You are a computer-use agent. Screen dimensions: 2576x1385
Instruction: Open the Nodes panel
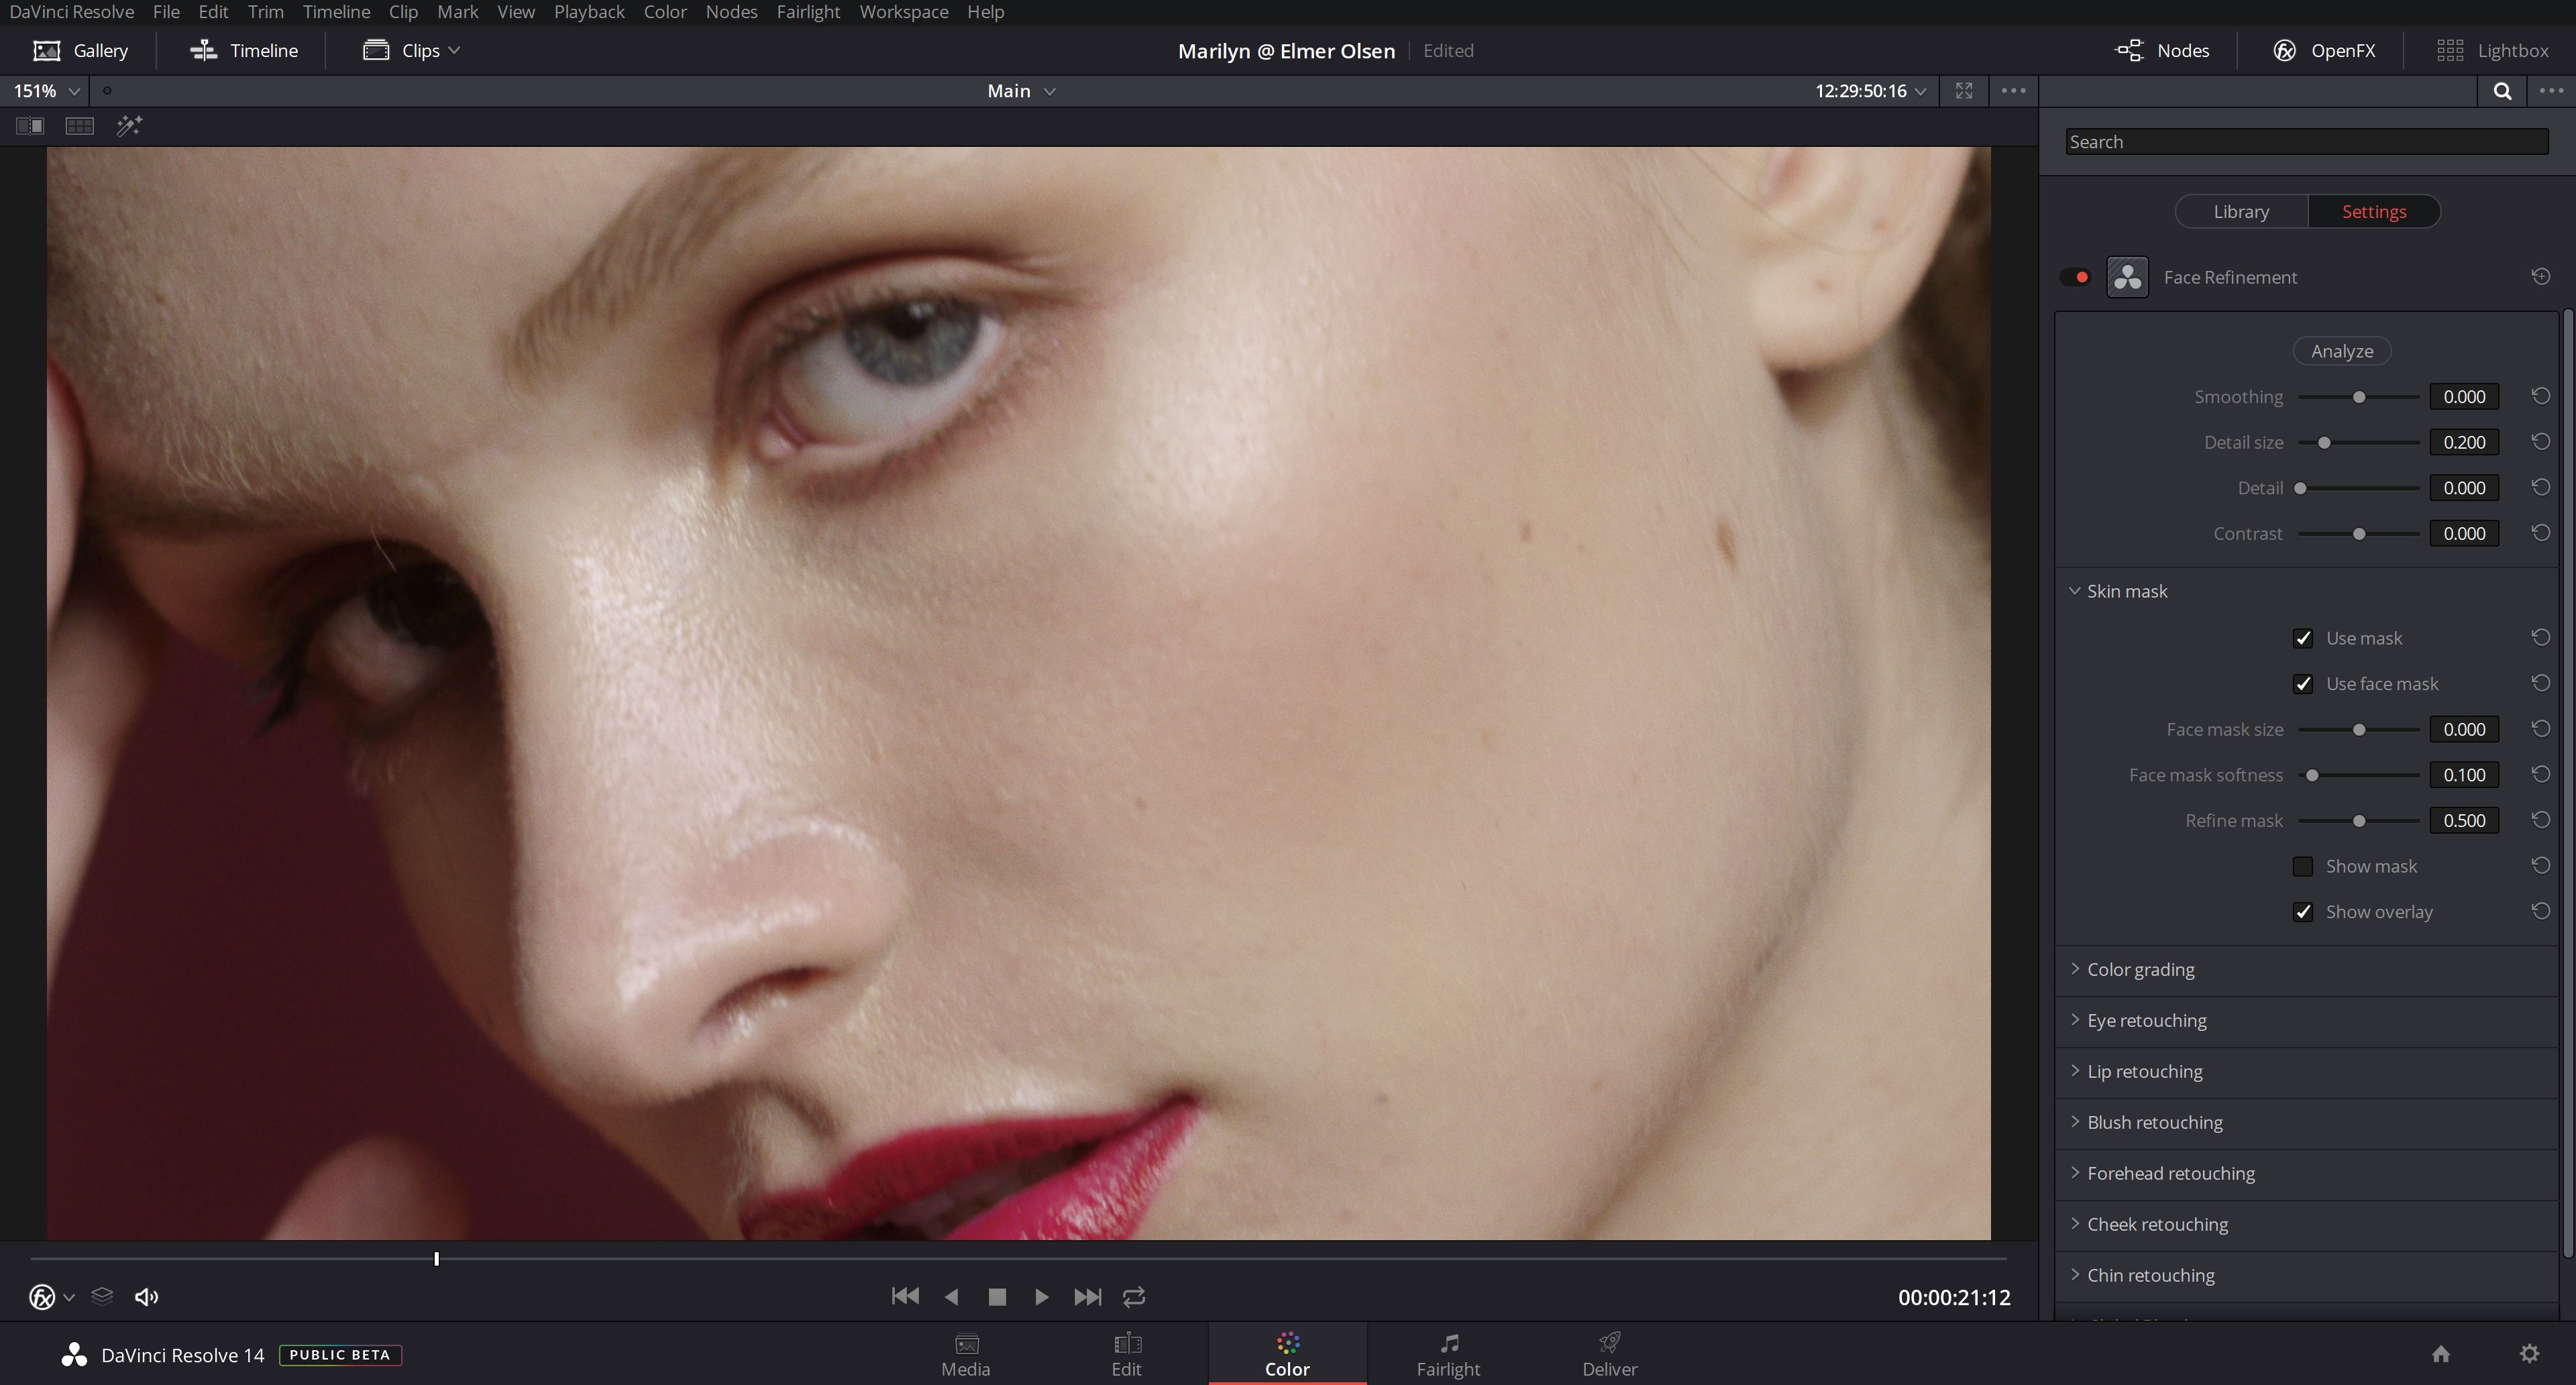click(x=2162, y=50)
